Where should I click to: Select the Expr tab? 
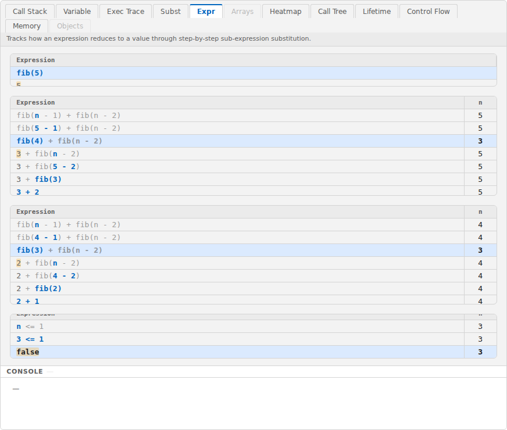click(206, 11)
